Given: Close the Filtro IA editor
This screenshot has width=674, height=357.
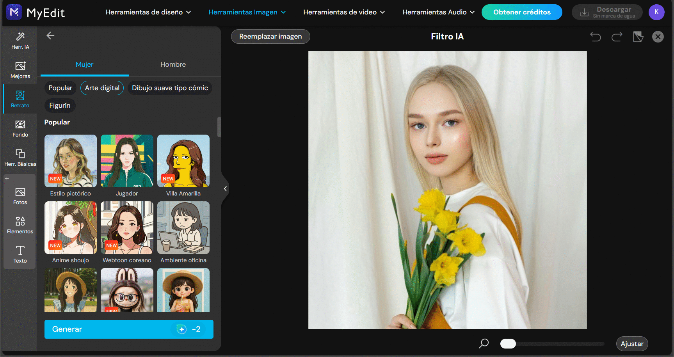Looking at the screenshot, I should pyautogui.click(x=658, y=37).
